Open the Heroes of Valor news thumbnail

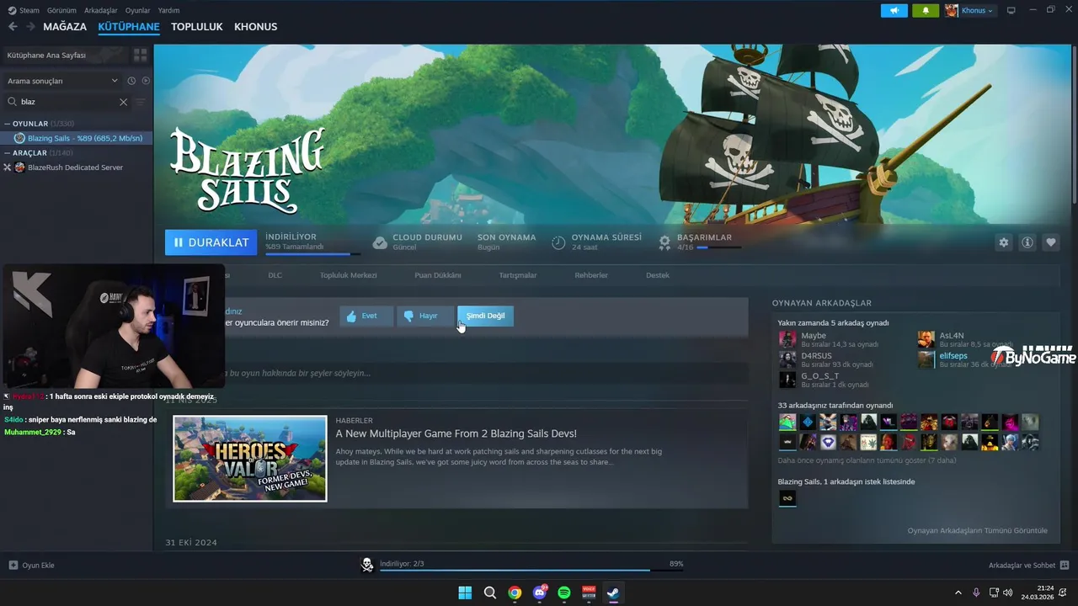[250, 459]
